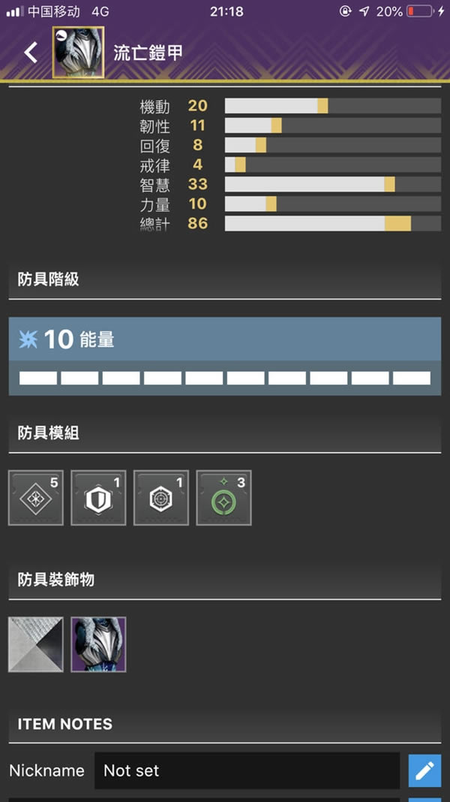
Task: Tap the 流亡鎧甲 title text
Action: [148, 53]
